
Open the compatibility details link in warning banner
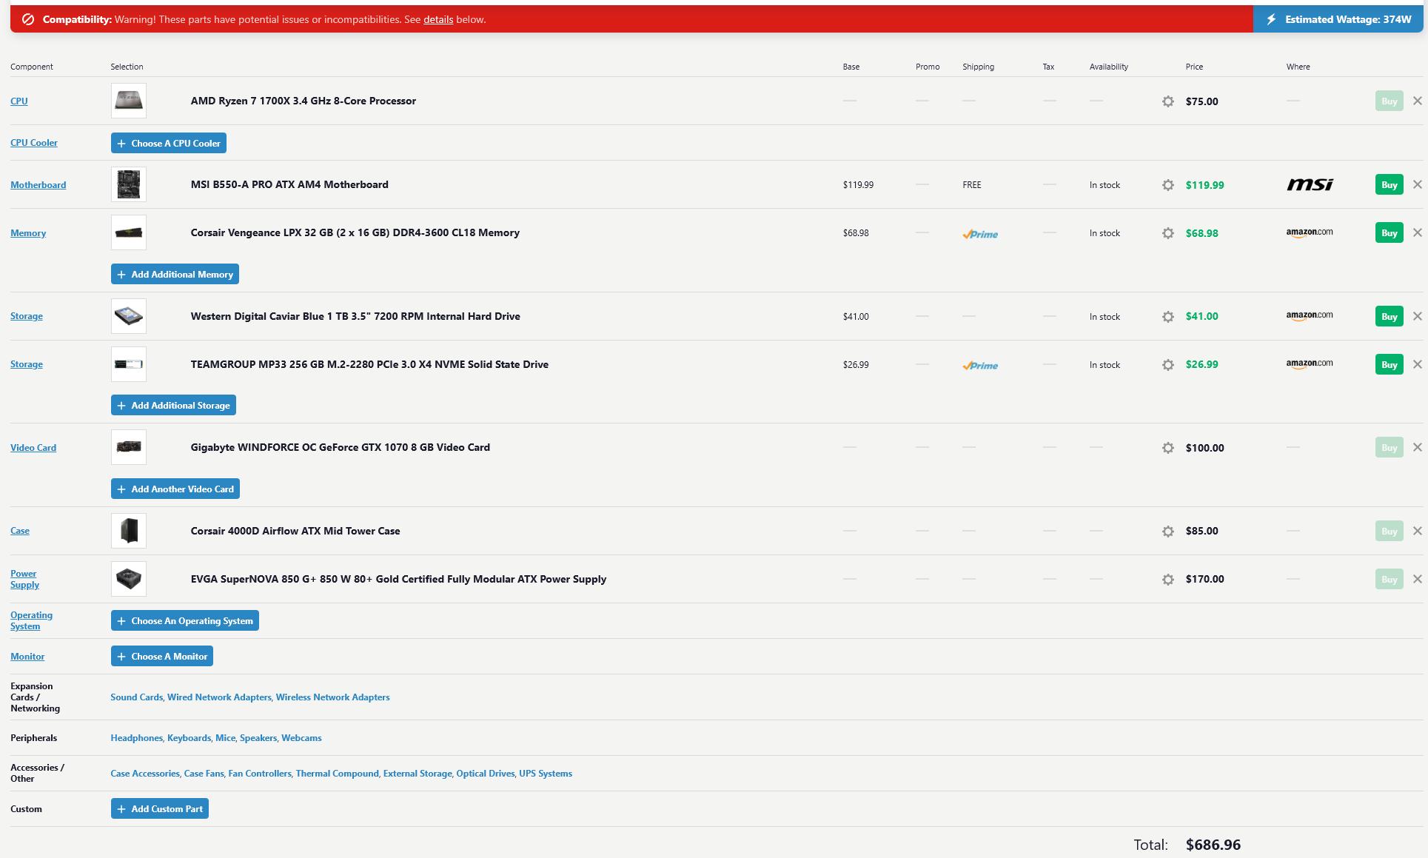click(x=438, y=19)
